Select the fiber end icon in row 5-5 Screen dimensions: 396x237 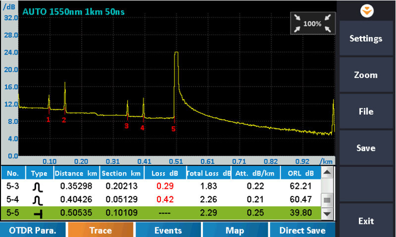tap(38, 214)
